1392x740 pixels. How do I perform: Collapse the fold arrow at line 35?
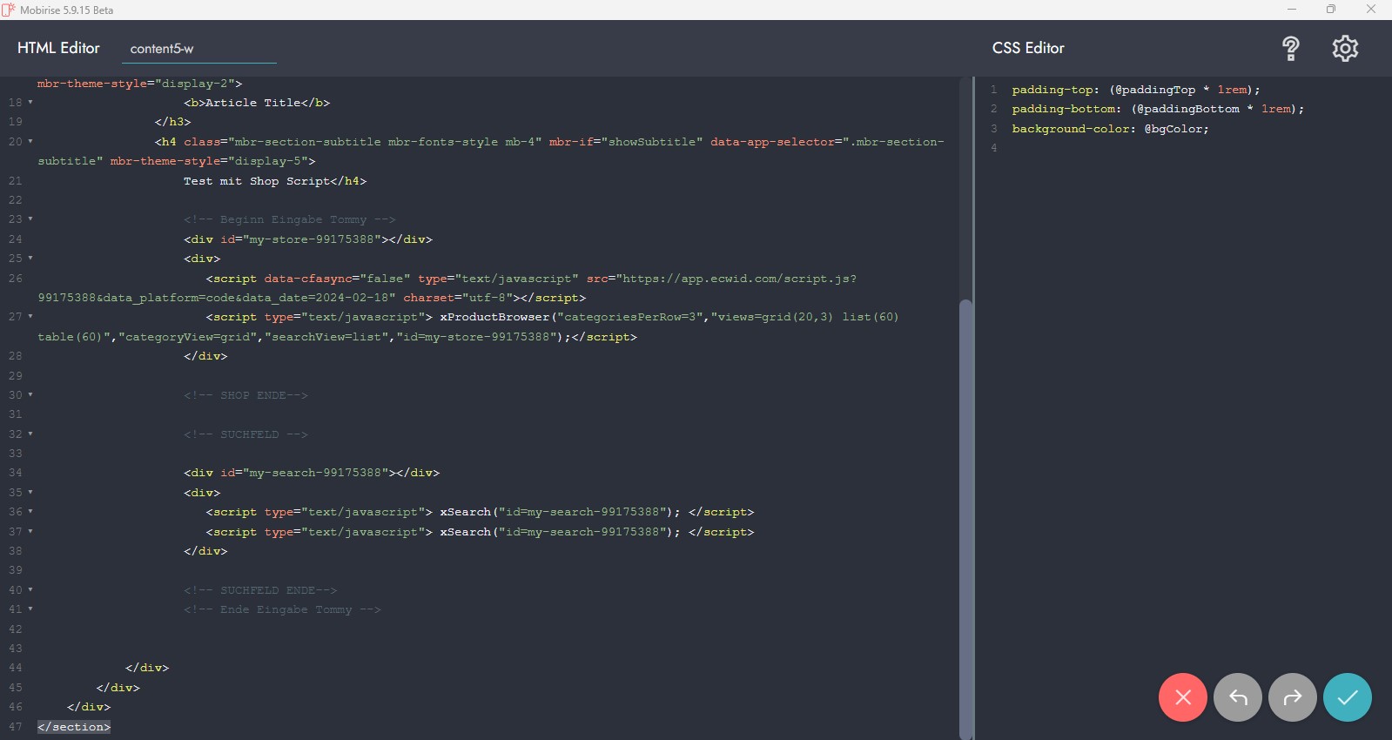pyautogui.click(x=30, y=493)
